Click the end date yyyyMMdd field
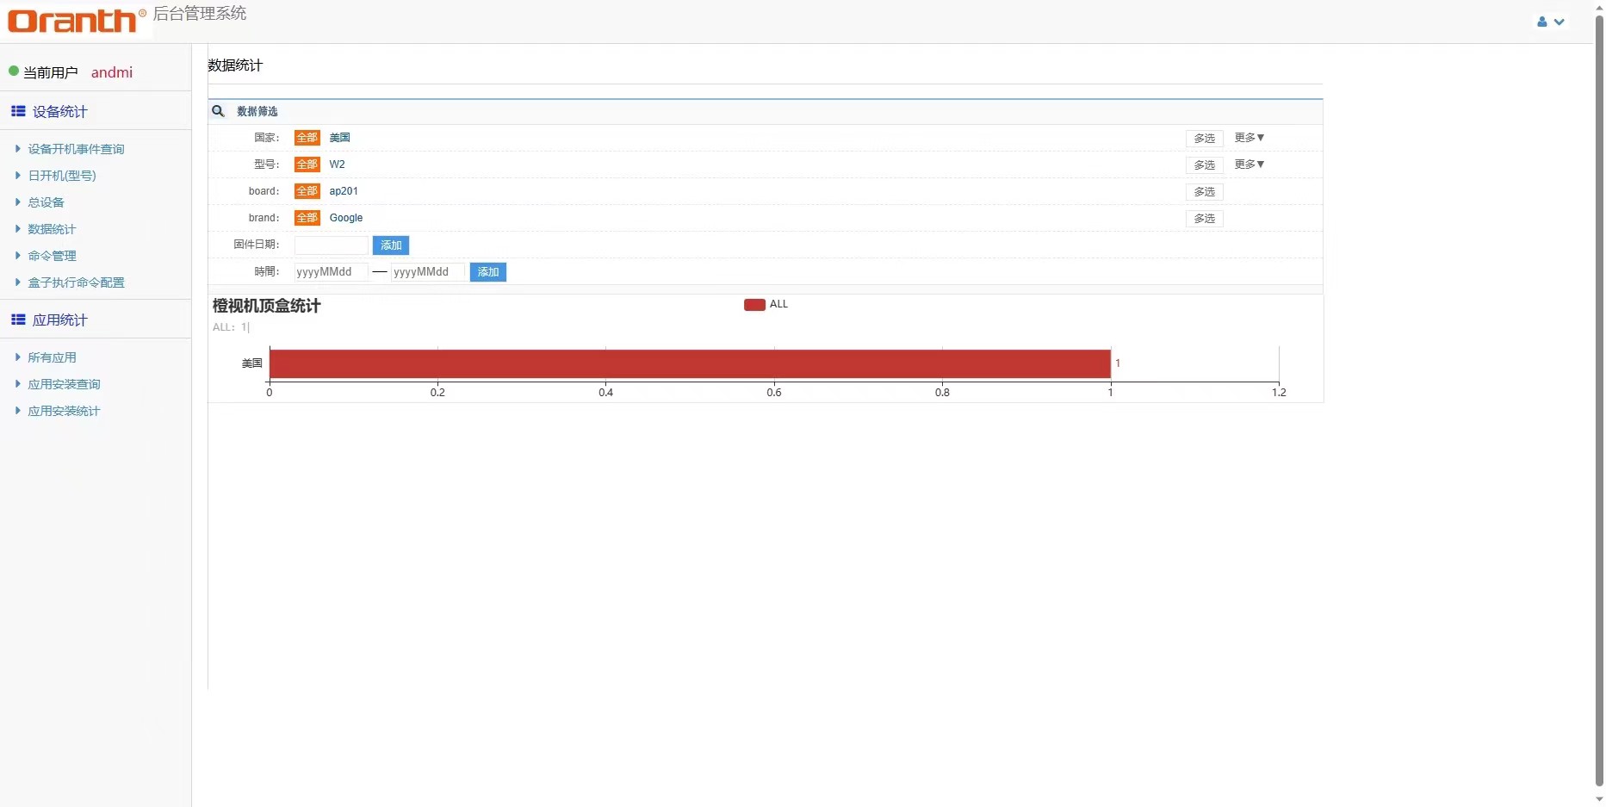Screen dimensions: 1606x807 pos(428,272)
